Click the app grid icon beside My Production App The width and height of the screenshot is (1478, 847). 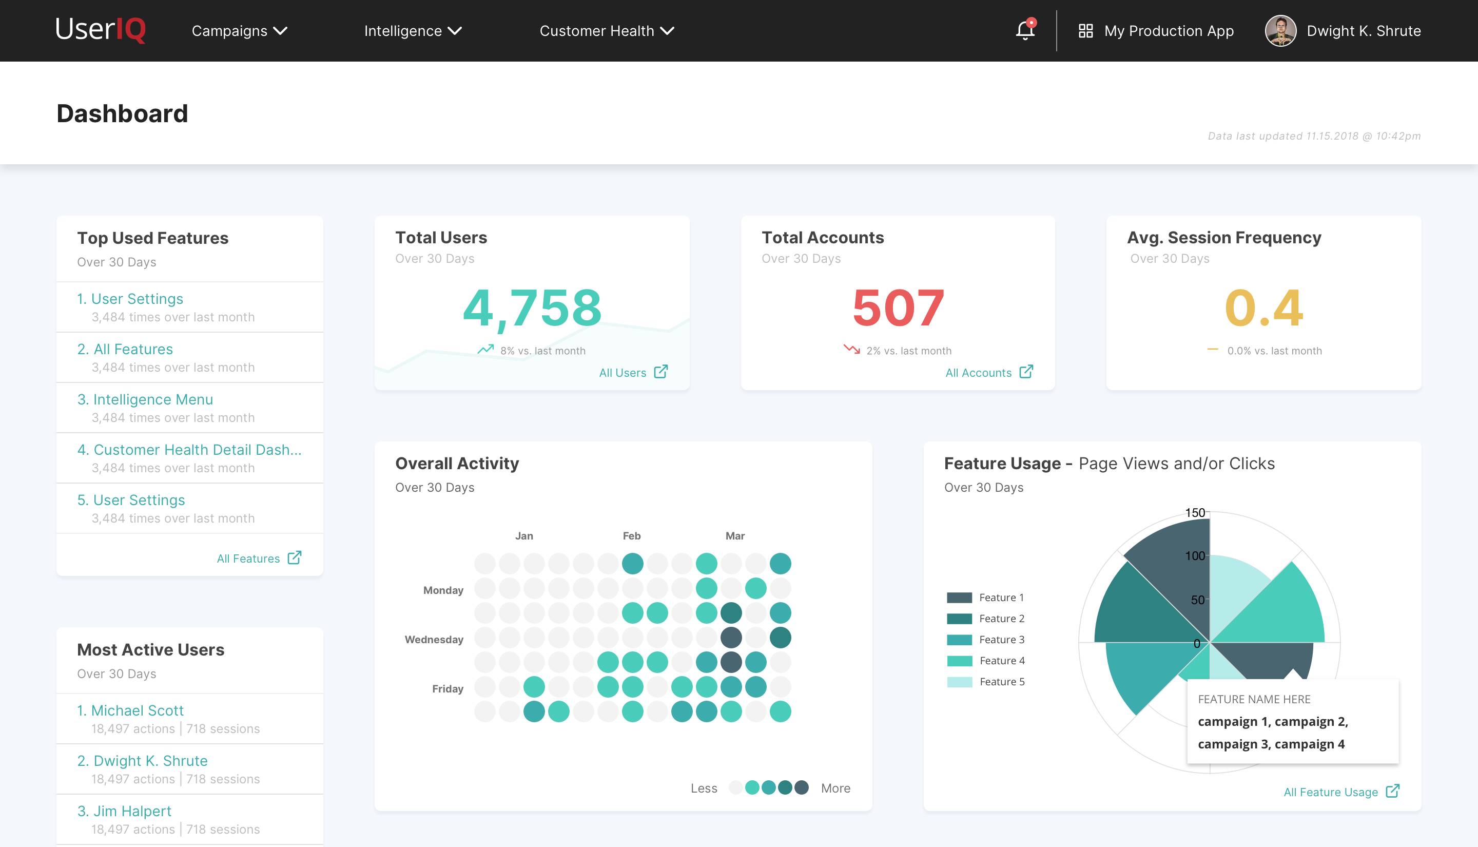click(1085, 31)
